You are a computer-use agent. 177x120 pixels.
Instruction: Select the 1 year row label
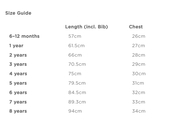pyautogui.click(x=16, y=46)
